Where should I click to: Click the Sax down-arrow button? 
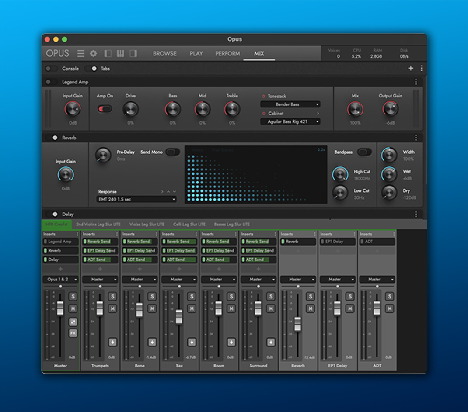pos(192,342)
